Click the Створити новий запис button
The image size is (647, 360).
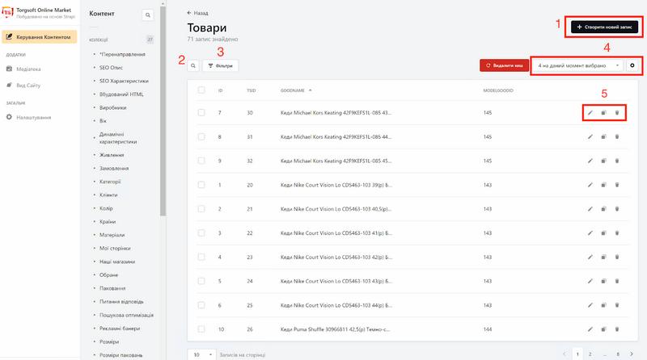604,27
